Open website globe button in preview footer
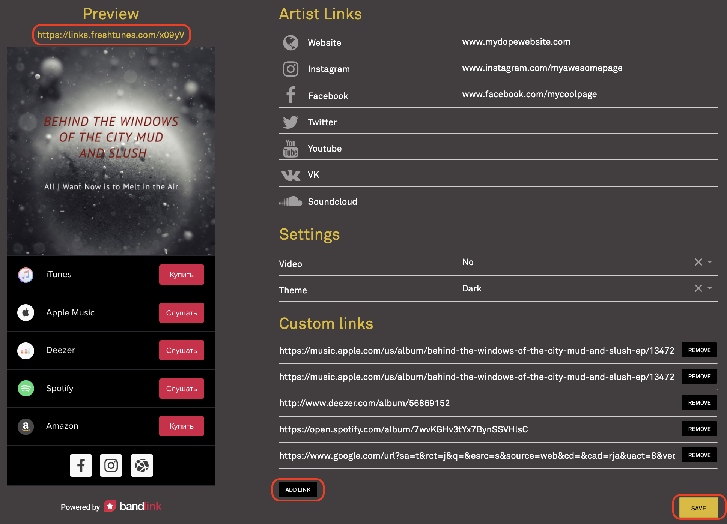The height and width of the screenshot is (524, 727). click(142, 465)
